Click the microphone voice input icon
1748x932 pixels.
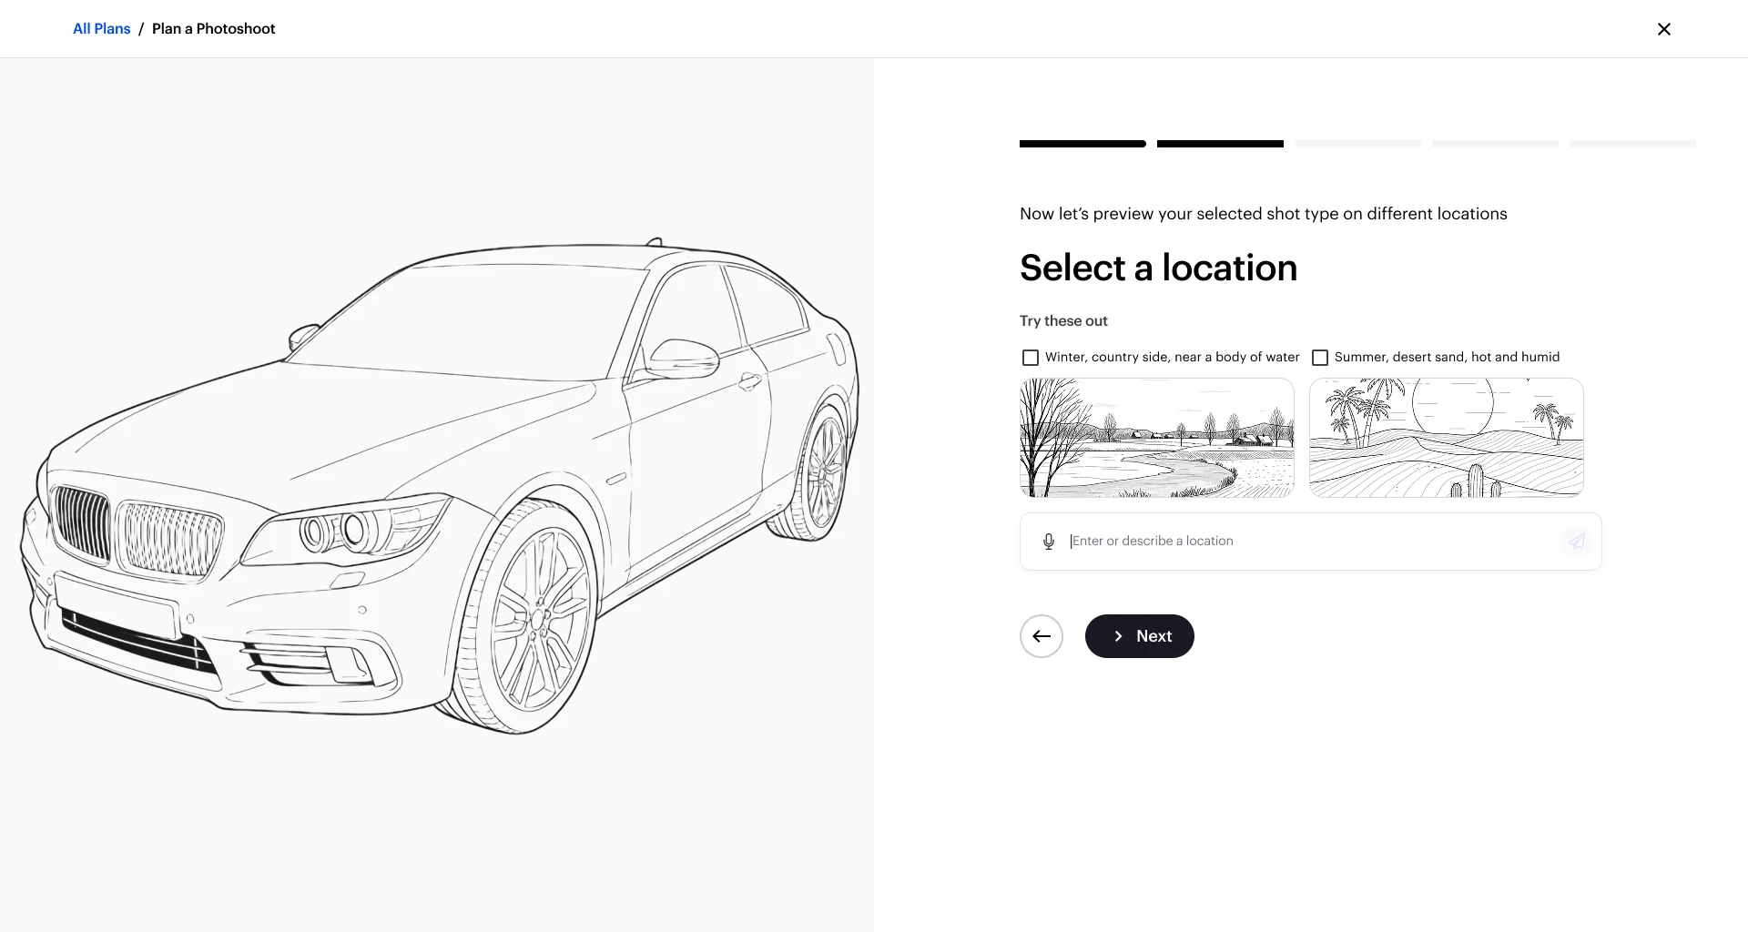click(x=1049, y=542)
